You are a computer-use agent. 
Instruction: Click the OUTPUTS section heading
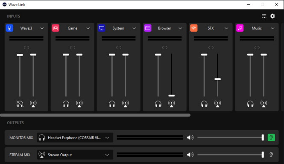tap(15, 123)
